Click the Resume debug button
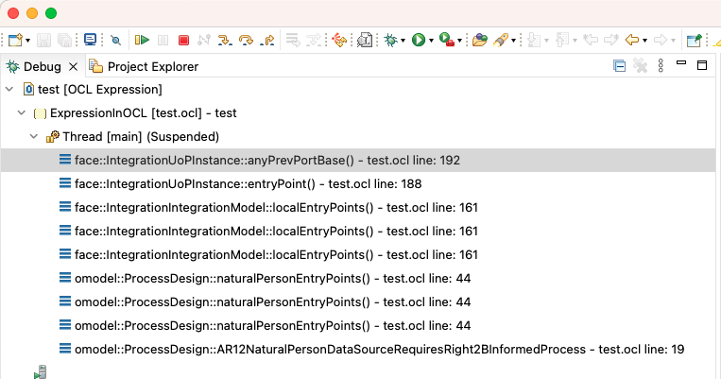 pyautogui.click(x=142, y=40)
